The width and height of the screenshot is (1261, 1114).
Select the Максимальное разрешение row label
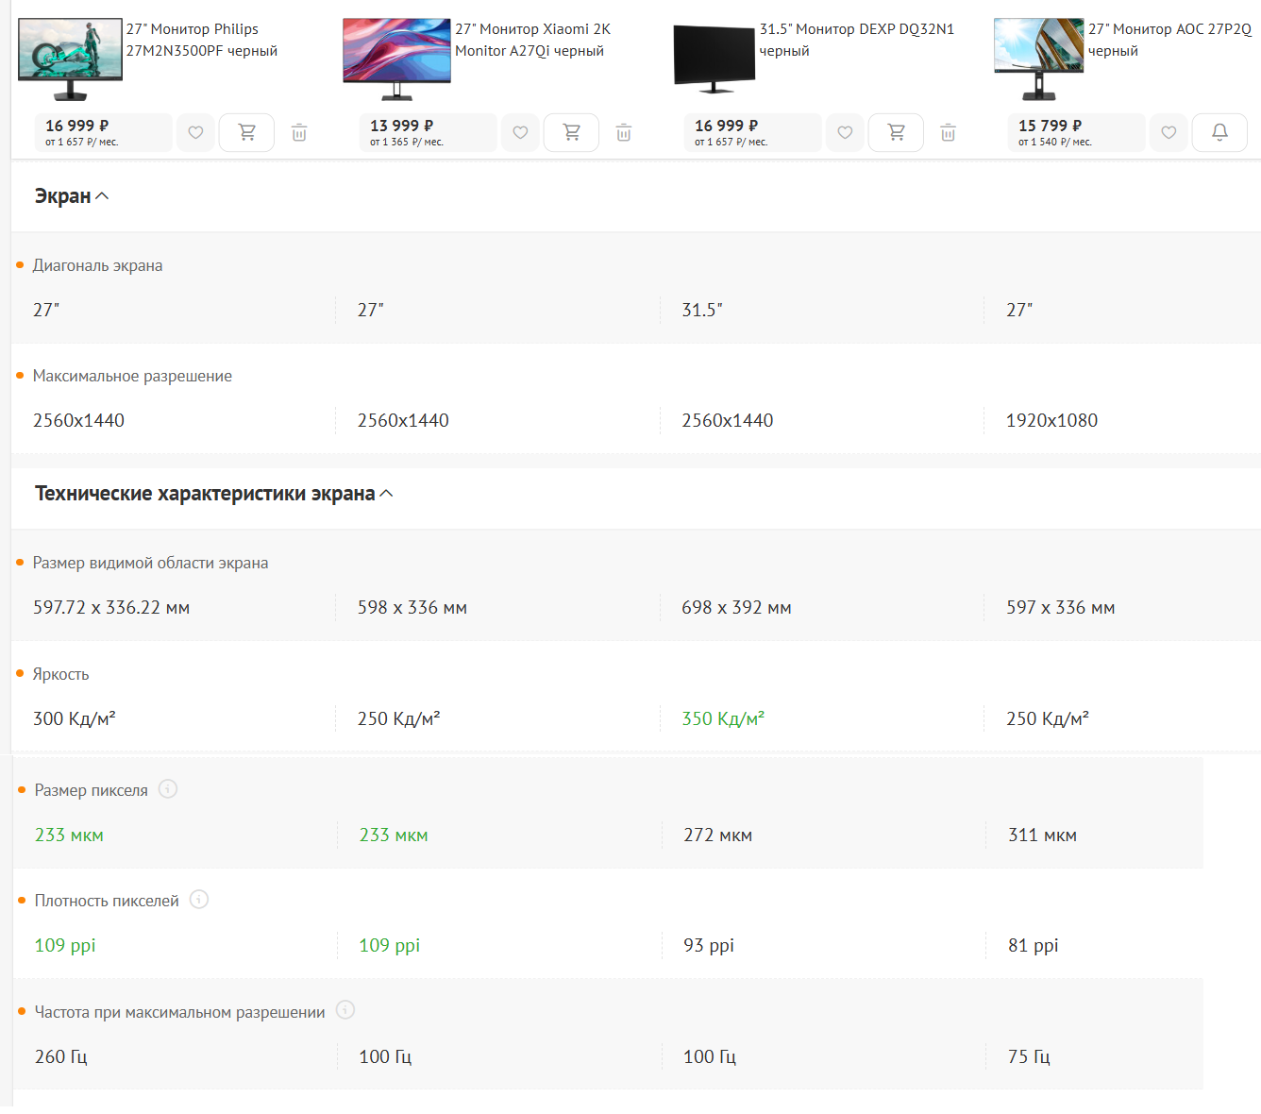pyautogui.click(x=132, y=376)
